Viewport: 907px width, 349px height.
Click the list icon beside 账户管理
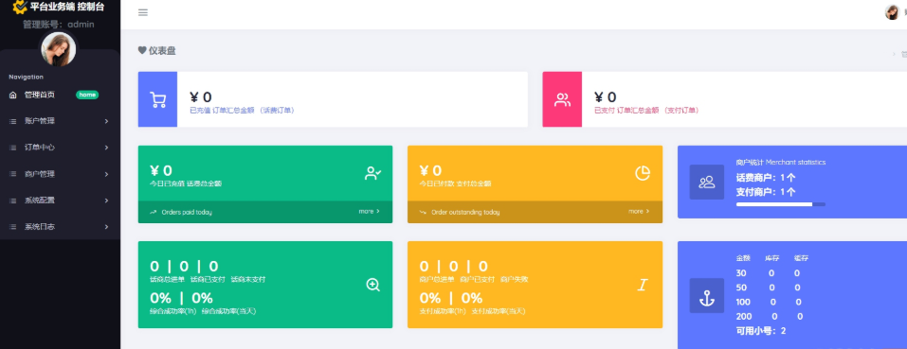tap(12, 121)
